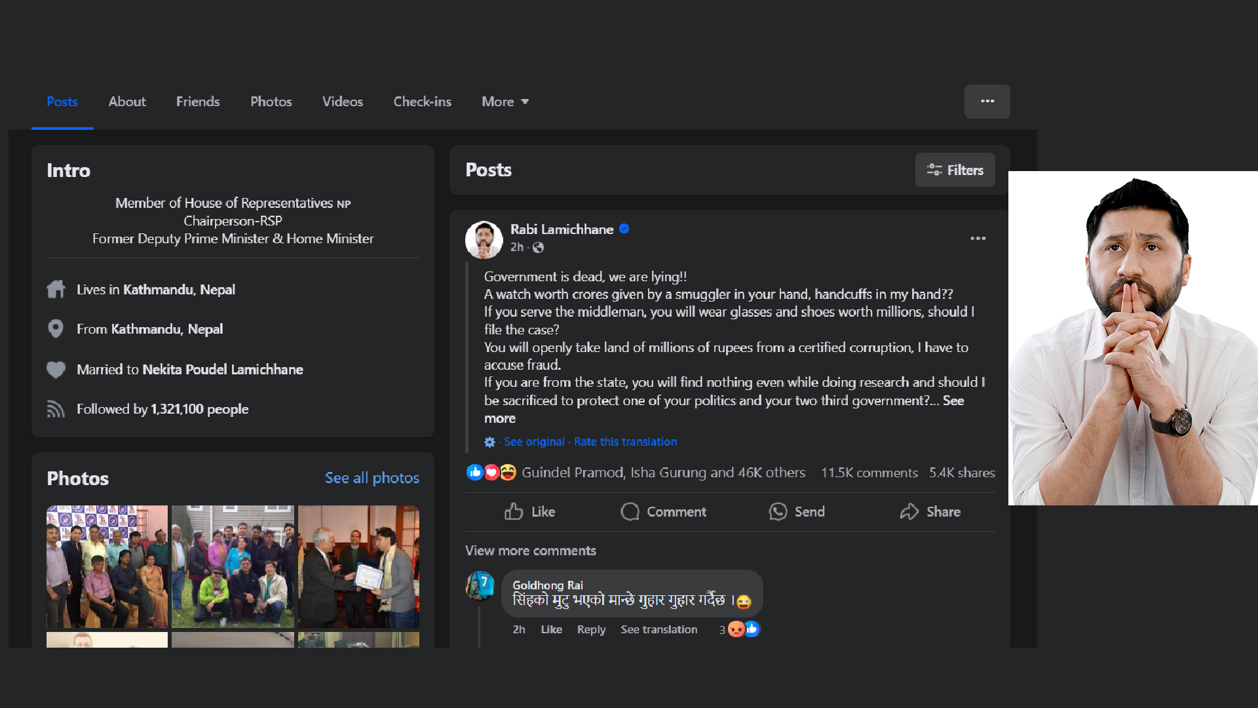Click the translation settings gear icon
Image resolution: width=1258 pixels, height=708 pixels.
(489, 442)
